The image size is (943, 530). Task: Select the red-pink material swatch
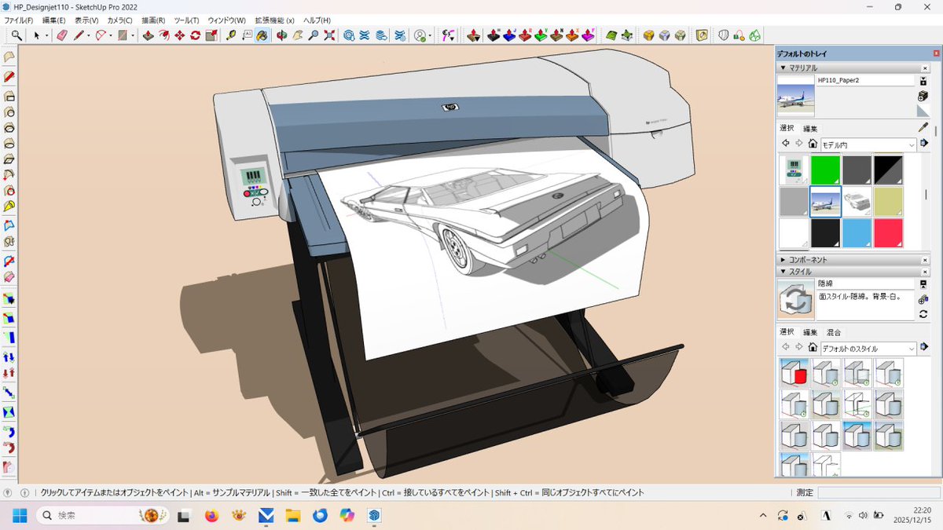888,232
